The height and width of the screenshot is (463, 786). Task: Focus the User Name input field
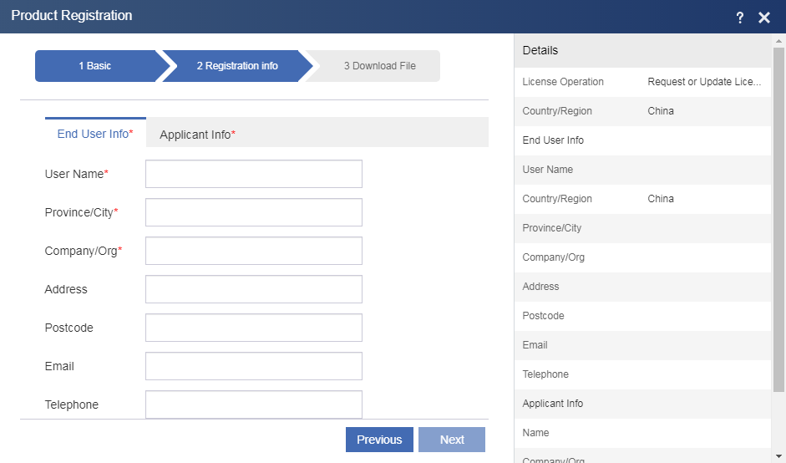254,174
